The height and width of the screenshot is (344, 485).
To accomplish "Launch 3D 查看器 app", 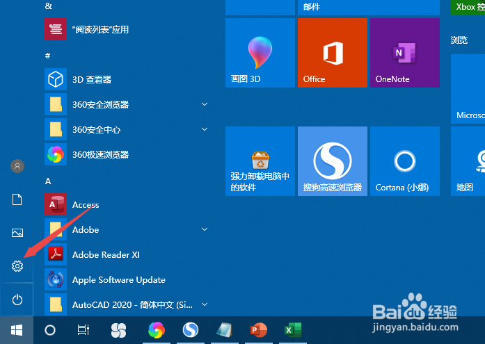I will [127, 79].
